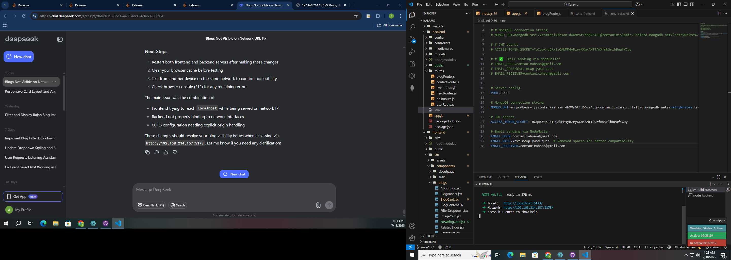Toggle VS Code secondary side bar
Screen dimensions: 731x260
[x=692, y=4]
